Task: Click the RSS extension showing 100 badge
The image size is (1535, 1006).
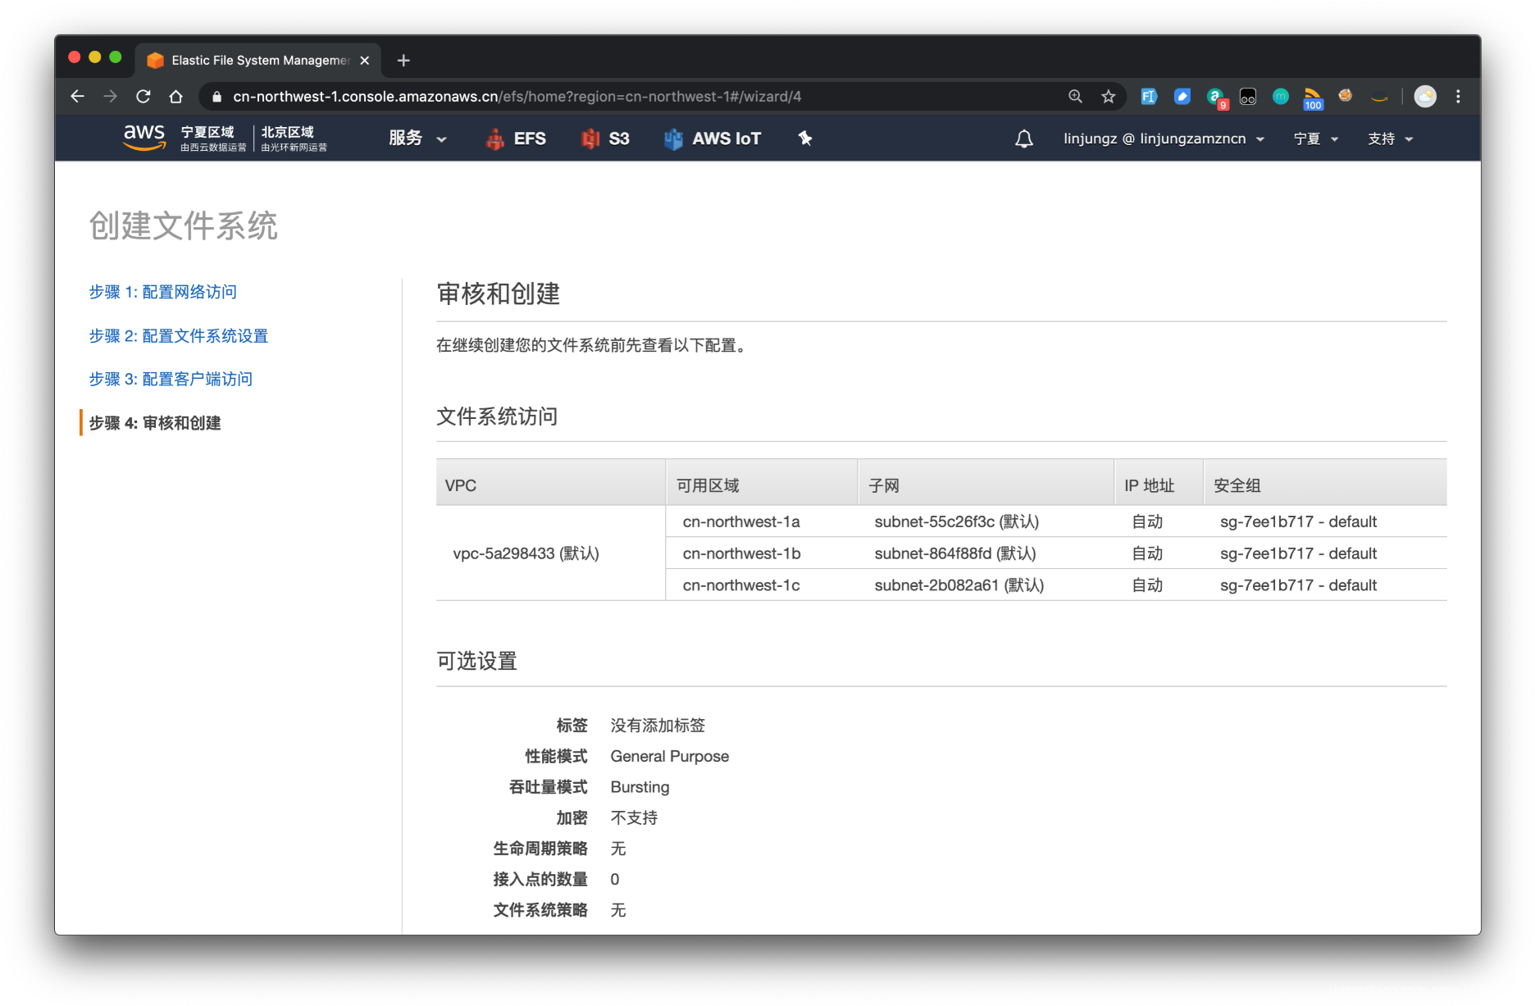Action: 1313,96
